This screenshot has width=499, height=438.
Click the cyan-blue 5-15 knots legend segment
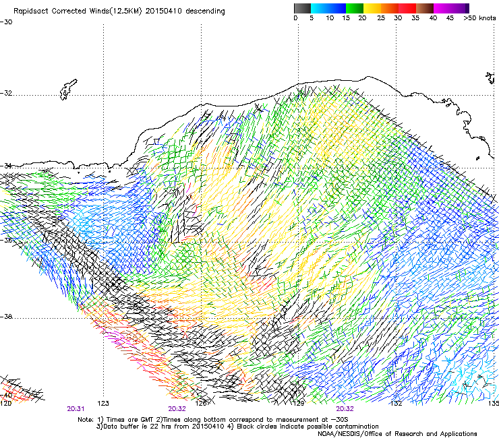(328, 8)
